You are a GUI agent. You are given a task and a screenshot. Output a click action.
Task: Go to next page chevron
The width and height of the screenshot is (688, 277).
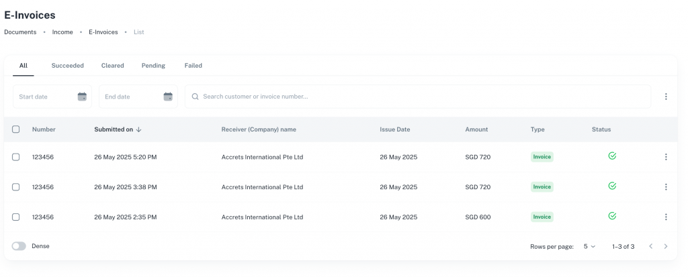point(666,246)
